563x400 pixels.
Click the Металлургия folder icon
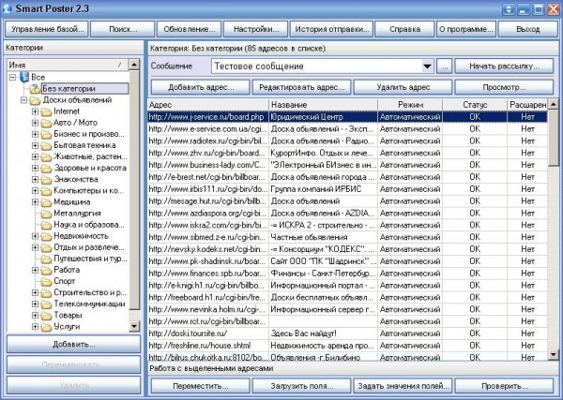click(x=46, y=214)
